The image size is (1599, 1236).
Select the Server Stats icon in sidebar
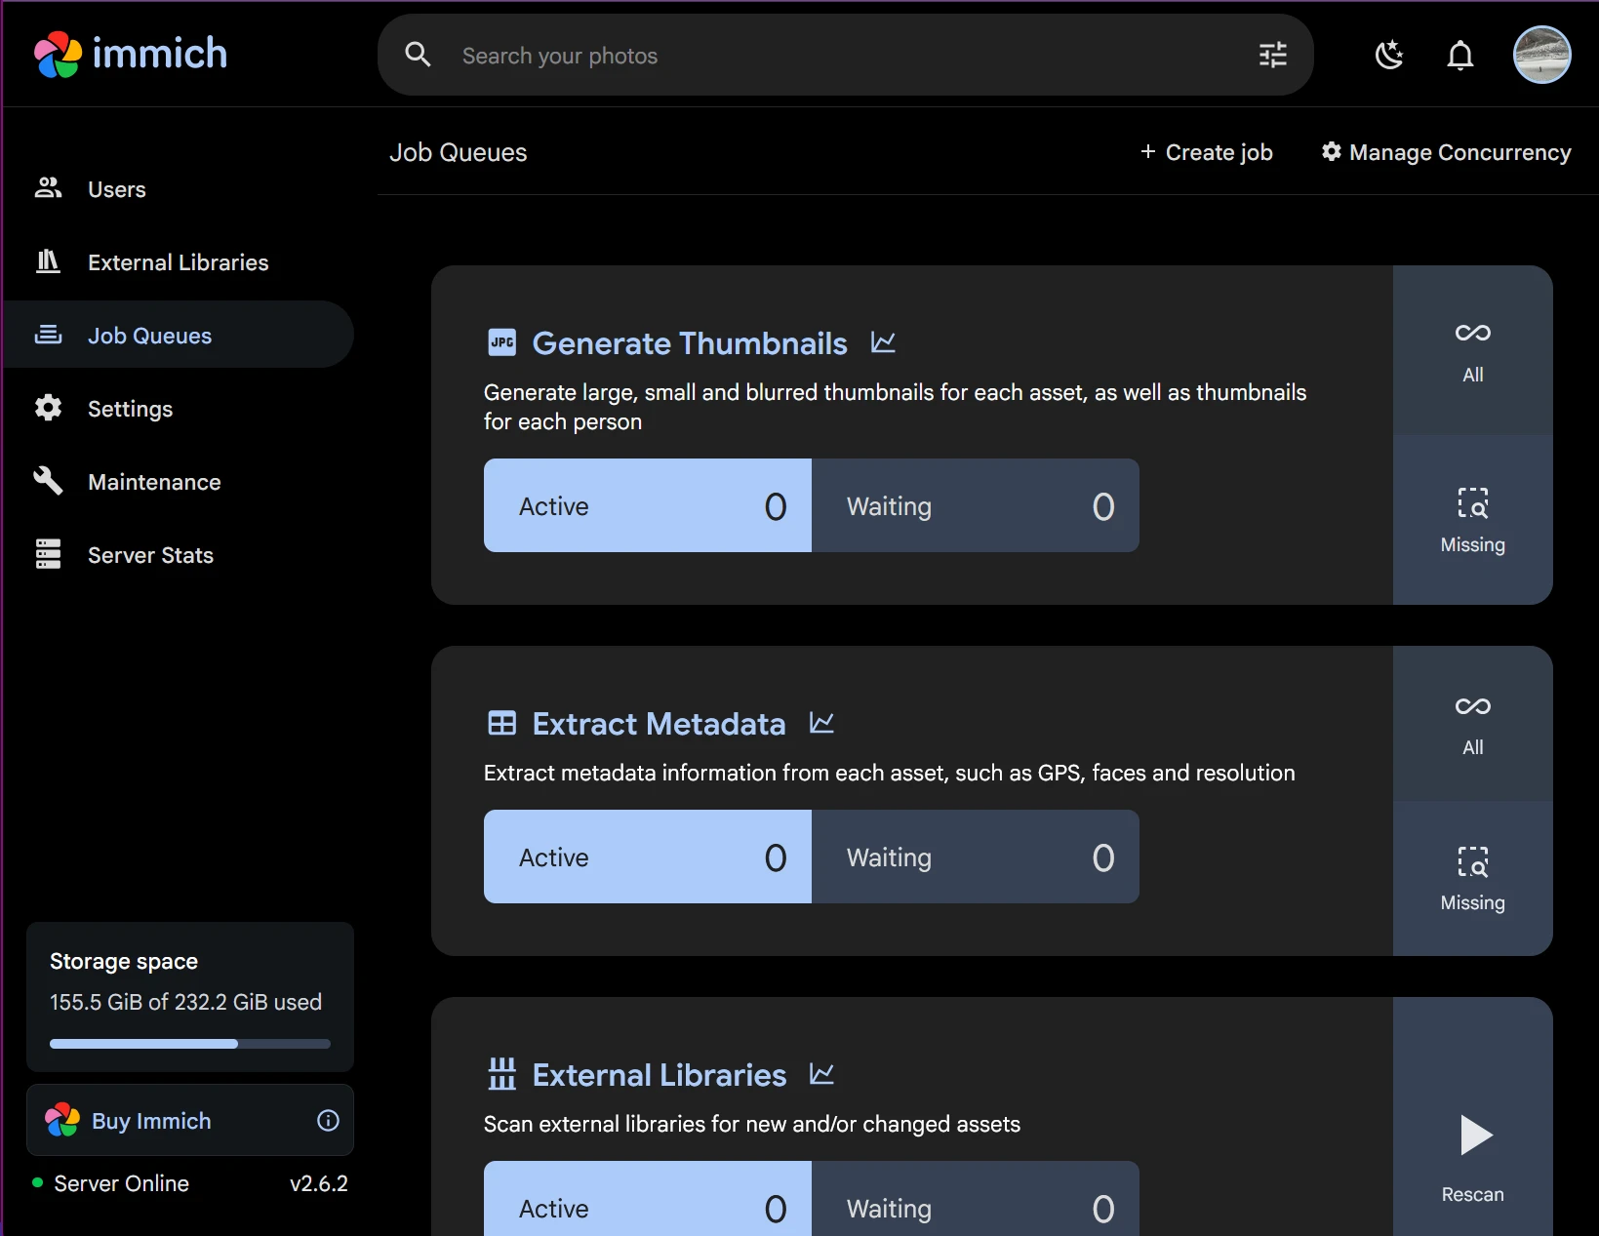click(x=49, y=554)
